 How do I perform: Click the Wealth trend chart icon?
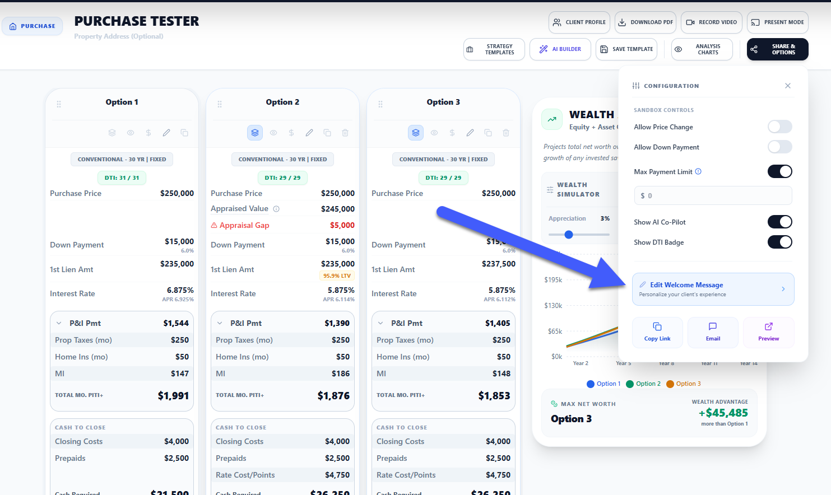[x=552, y=119]
